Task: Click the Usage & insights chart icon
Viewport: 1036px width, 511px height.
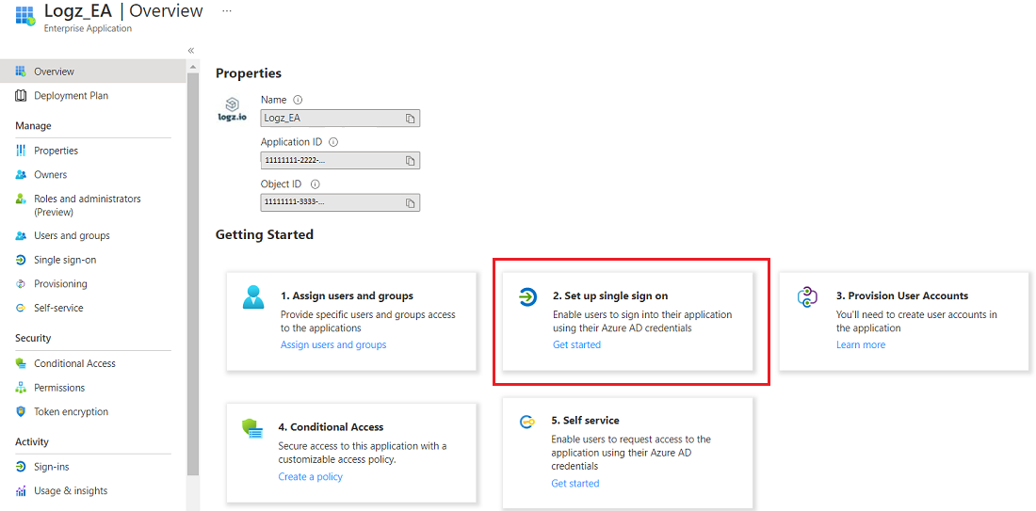Action: tap(21, 490)
